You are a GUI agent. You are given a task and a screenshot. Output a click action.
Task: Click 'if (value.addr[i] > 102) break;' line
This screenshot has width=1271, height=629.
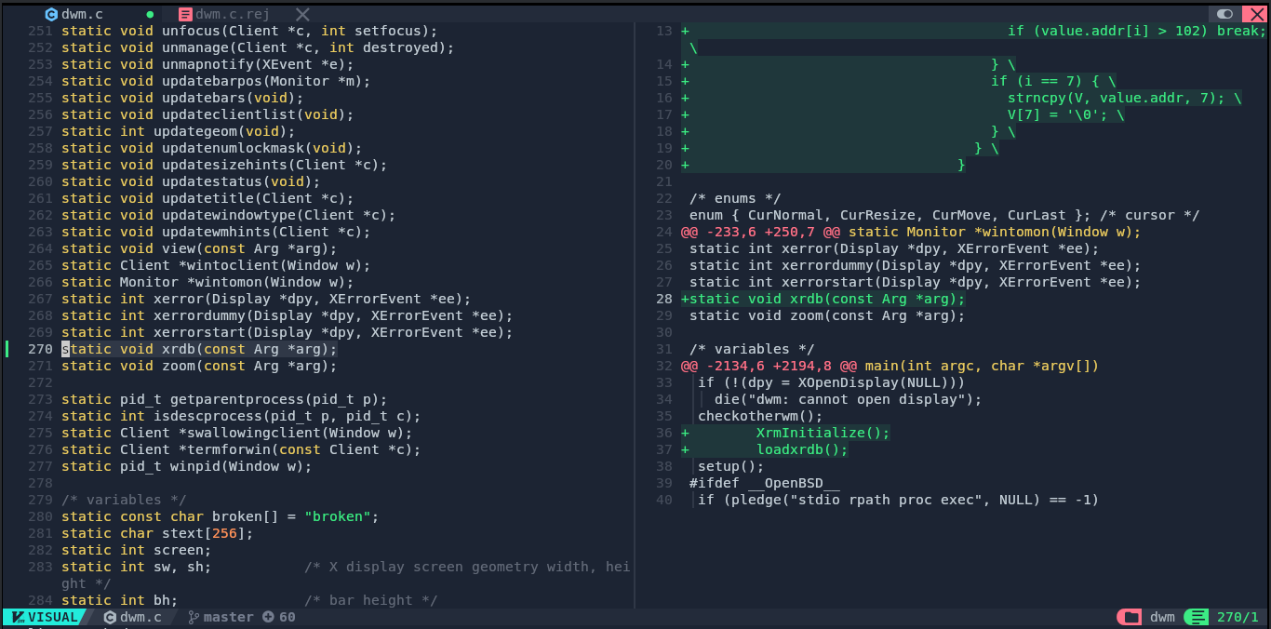1137,31
